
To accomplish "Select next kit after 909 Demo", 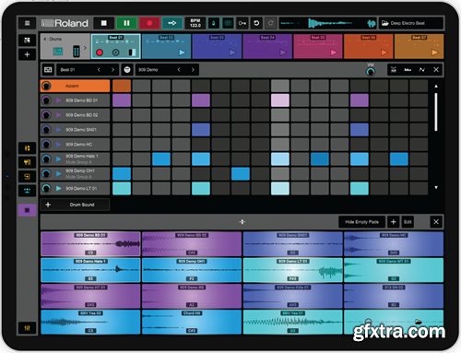I will [193, 70].
